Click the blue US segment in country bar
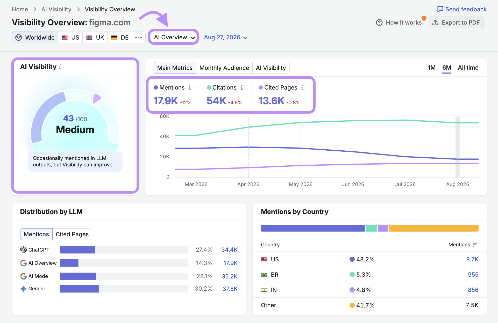The width and height of the screenshot is (498, 323). 313,228
